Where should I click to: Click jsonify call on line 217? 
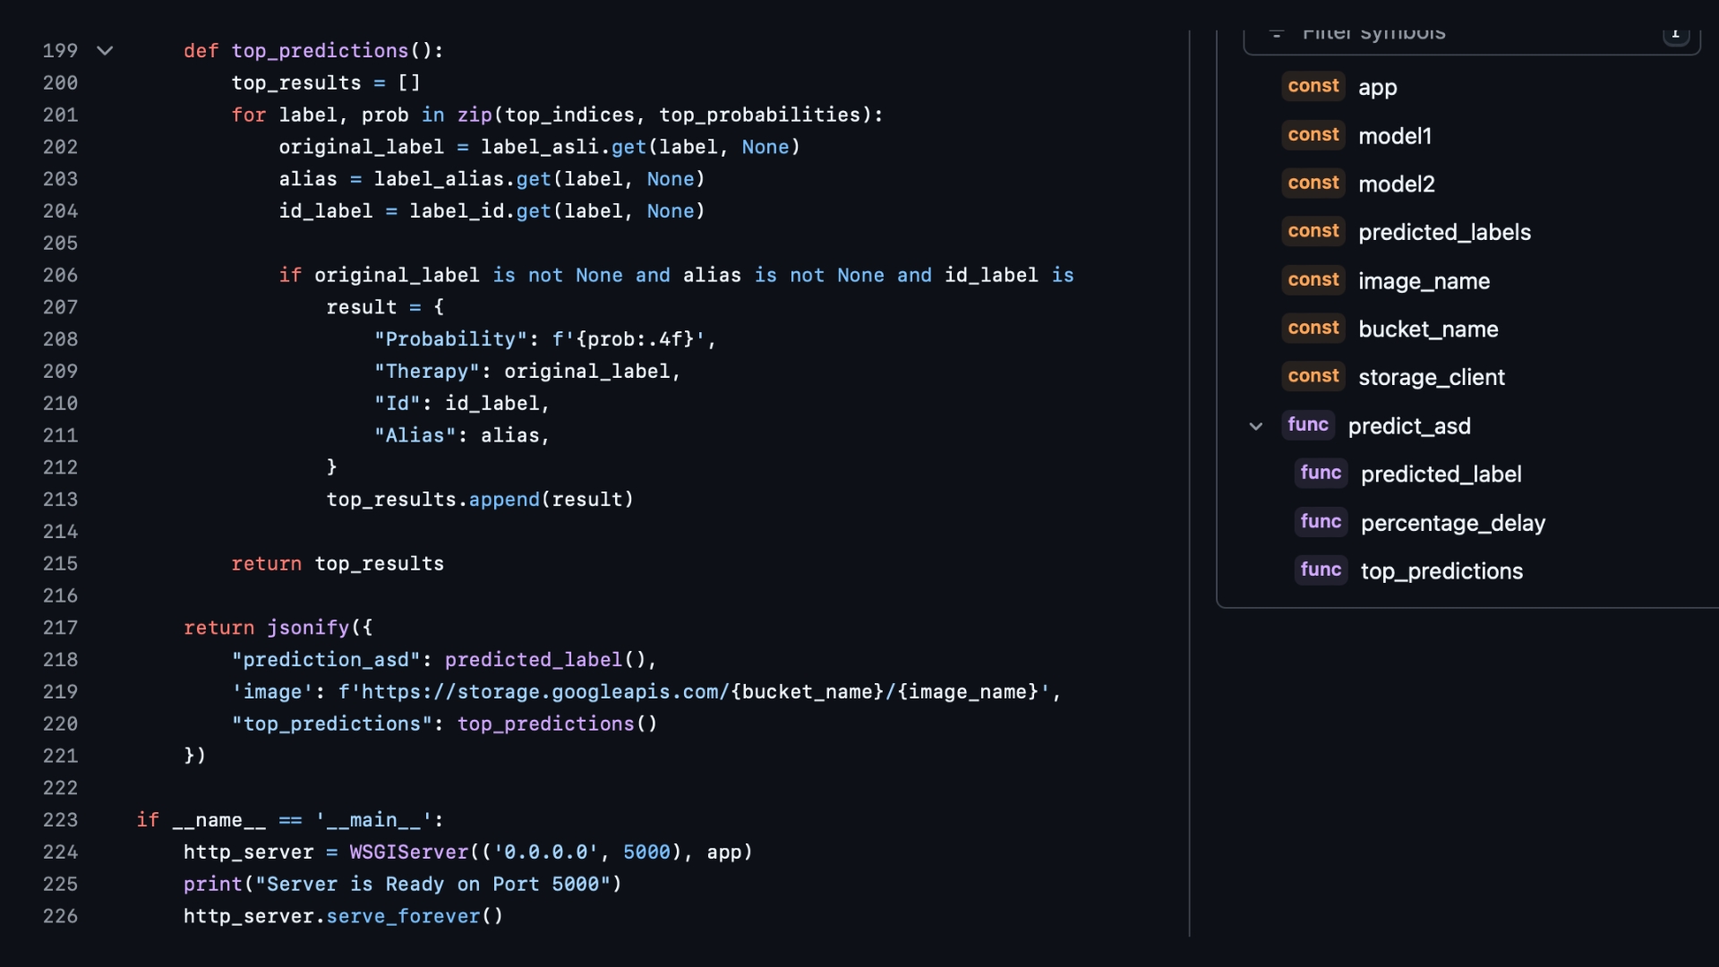[307, 628]
